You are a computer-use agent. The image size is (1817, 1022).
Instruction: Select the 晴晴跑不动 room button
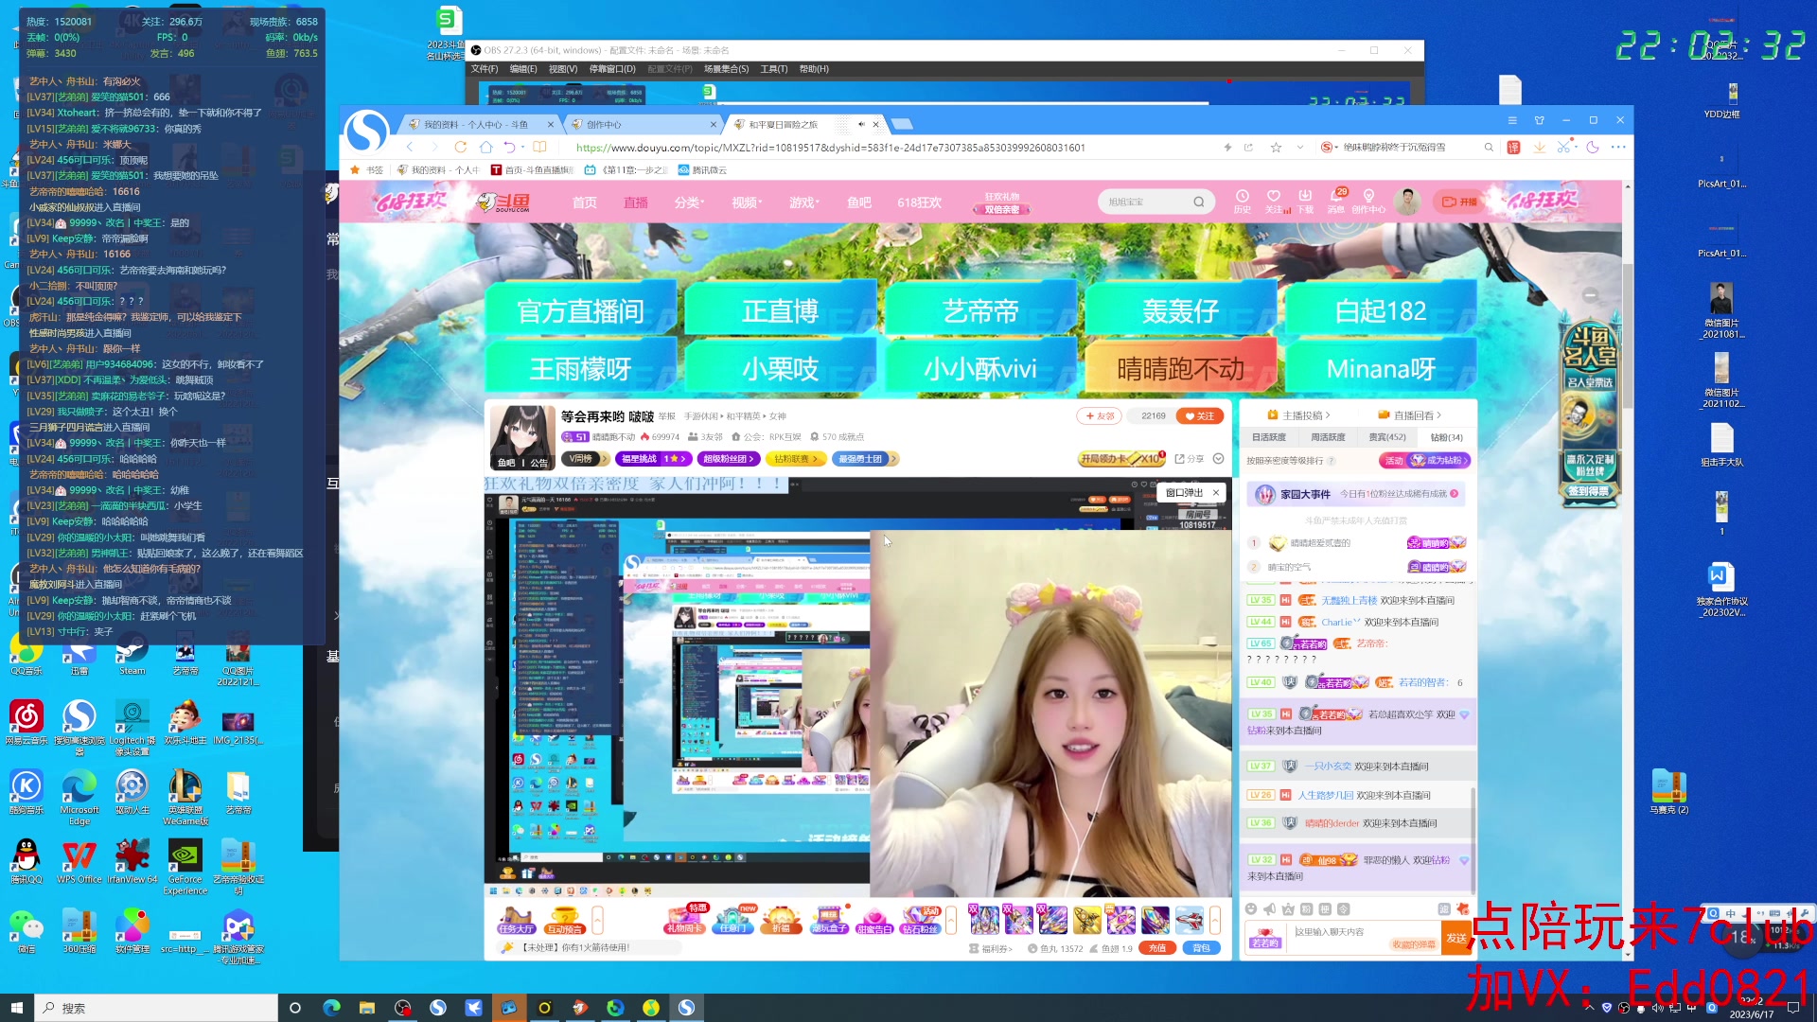coord(1180,368)
